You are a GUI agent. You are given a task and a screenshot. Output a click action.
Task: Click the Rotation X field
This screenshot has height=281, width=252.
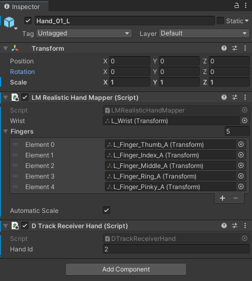[130, 72]
